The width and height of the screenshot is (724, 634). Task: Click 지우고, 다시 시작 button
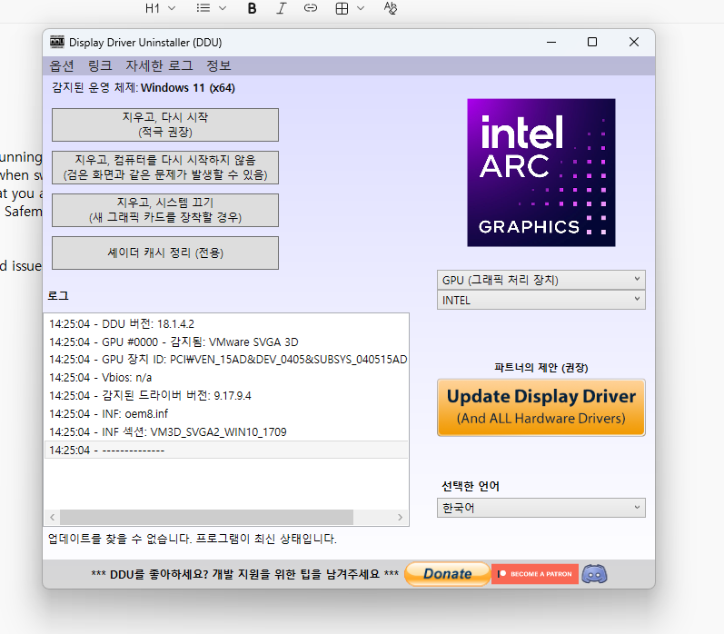pyautogui.click(x=165, y=124)
